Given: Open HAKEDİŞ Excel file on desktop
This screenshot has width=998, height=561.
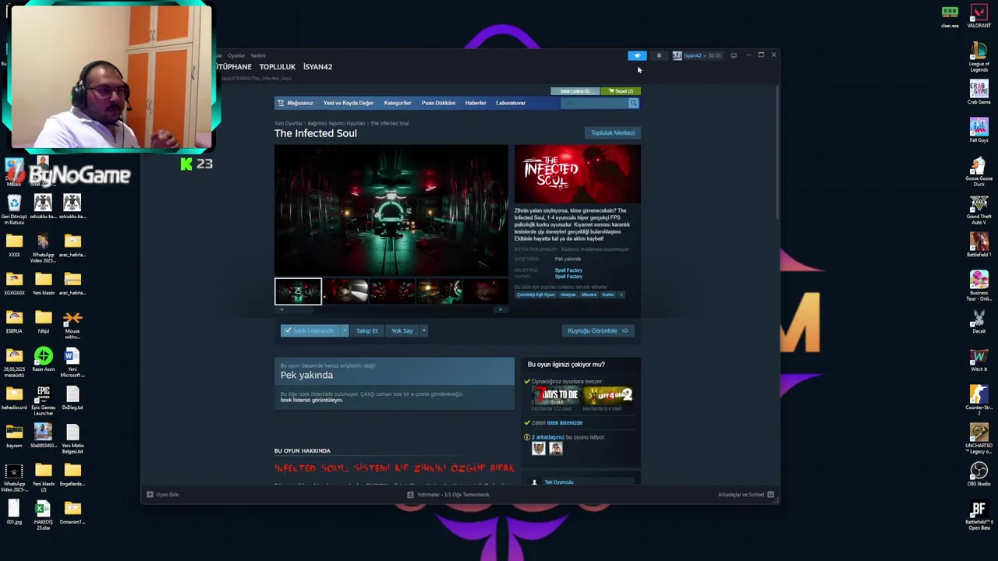Looking at the screenshot, I should pos(43,515).
